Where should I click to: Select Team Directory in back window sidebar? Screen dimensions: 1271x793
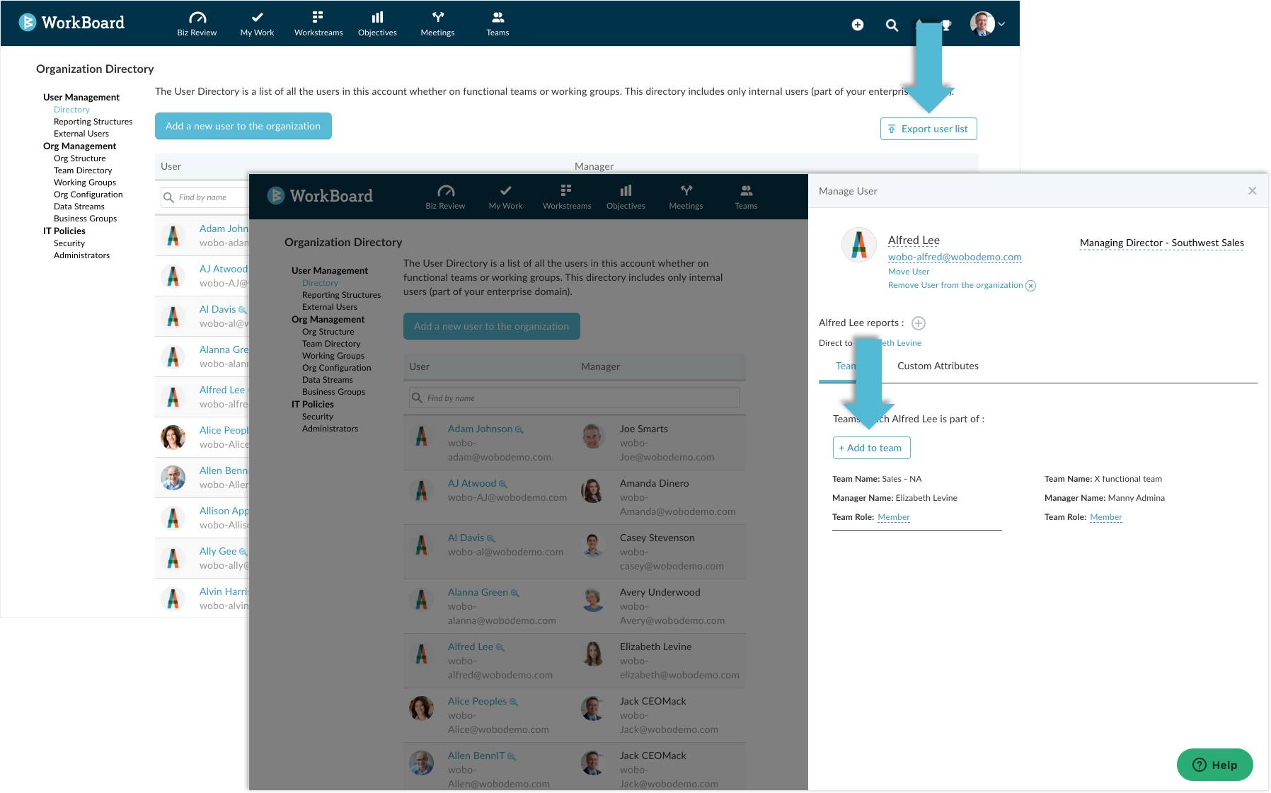(83, 170)
